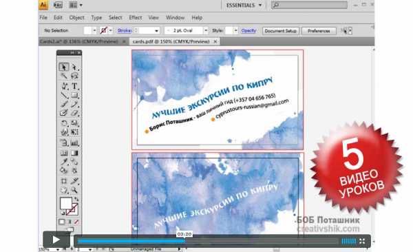The width and height of the screenshot is (413, 252).
Task: Pick the Magic Wand tool
Action: click(x=63, y=76)
